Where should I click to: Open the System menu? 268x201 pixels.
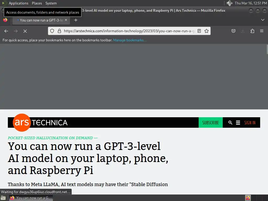pyautogui.click(x=51, y=3)
